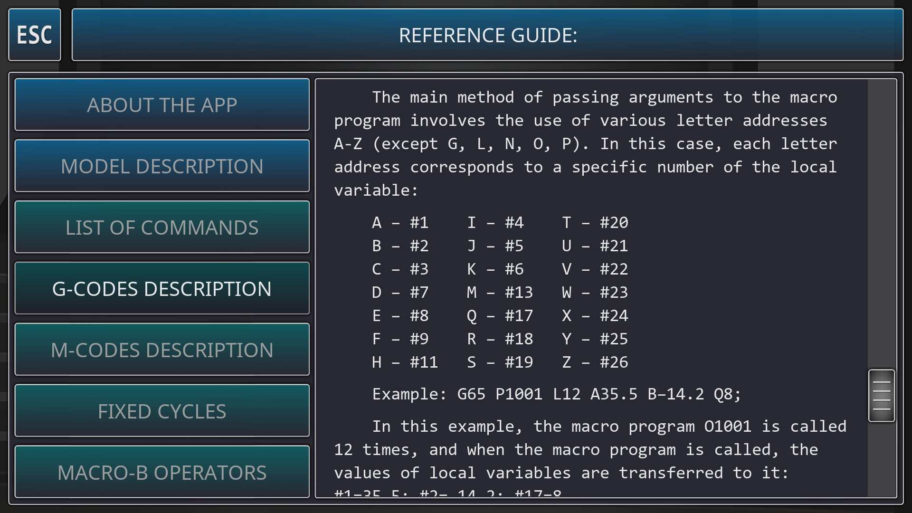Click the opening paragraph about passing arguments
Viewport: 912px width, 513px height.
tap(585, 143)
